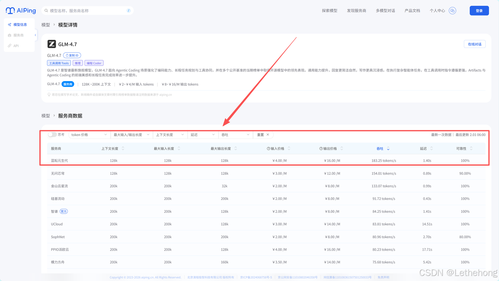This screenshot has width=499, height=281.
Task: Click 模型 breadcrumb above 模型详情
Action: [46, 25]
